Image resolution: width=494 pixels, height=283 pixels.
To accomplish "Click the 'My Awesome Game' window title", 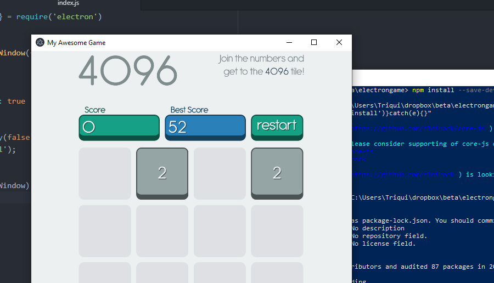I will [76, 42].
